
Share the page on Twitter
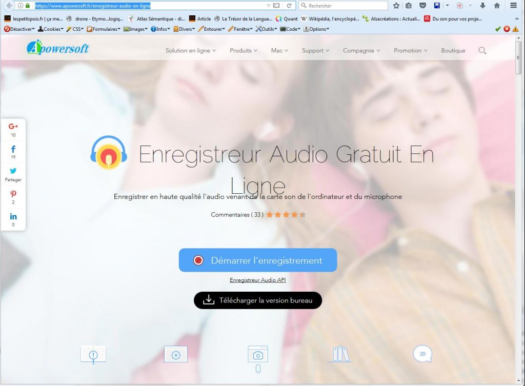[13, 174]
